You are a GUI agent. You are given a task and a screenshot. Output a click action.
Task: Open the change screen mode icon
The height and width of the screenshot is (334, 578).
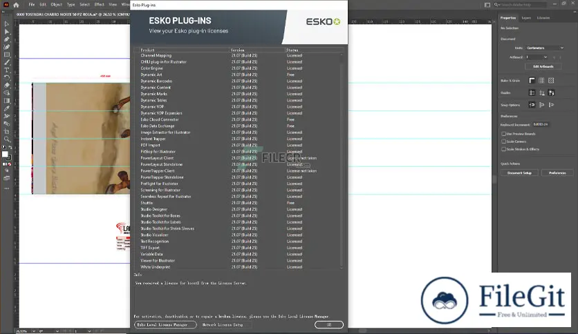[x=7, y=178]
